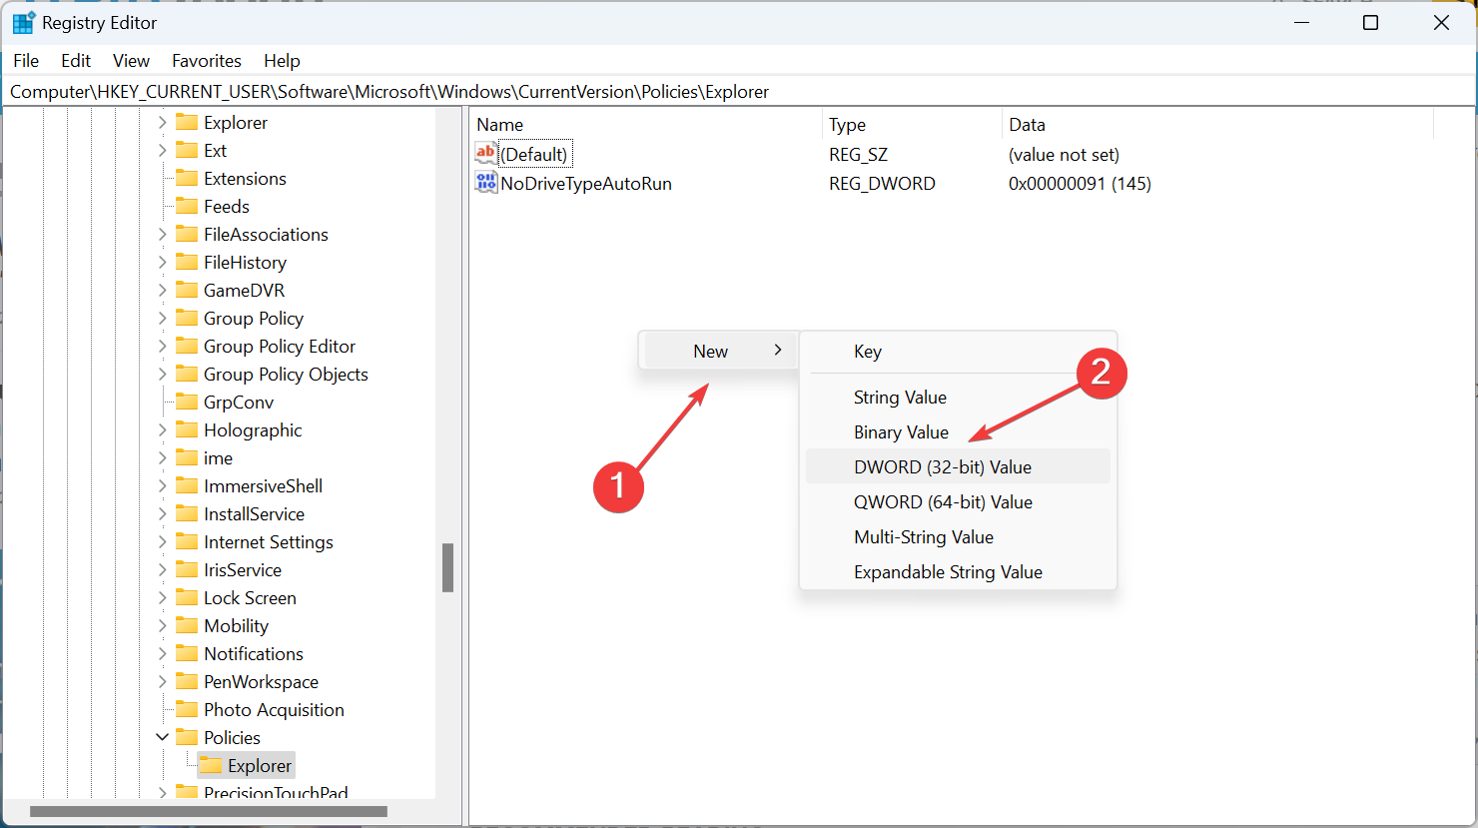
Task: Expand the IrisService key
Action: point(162,569)
